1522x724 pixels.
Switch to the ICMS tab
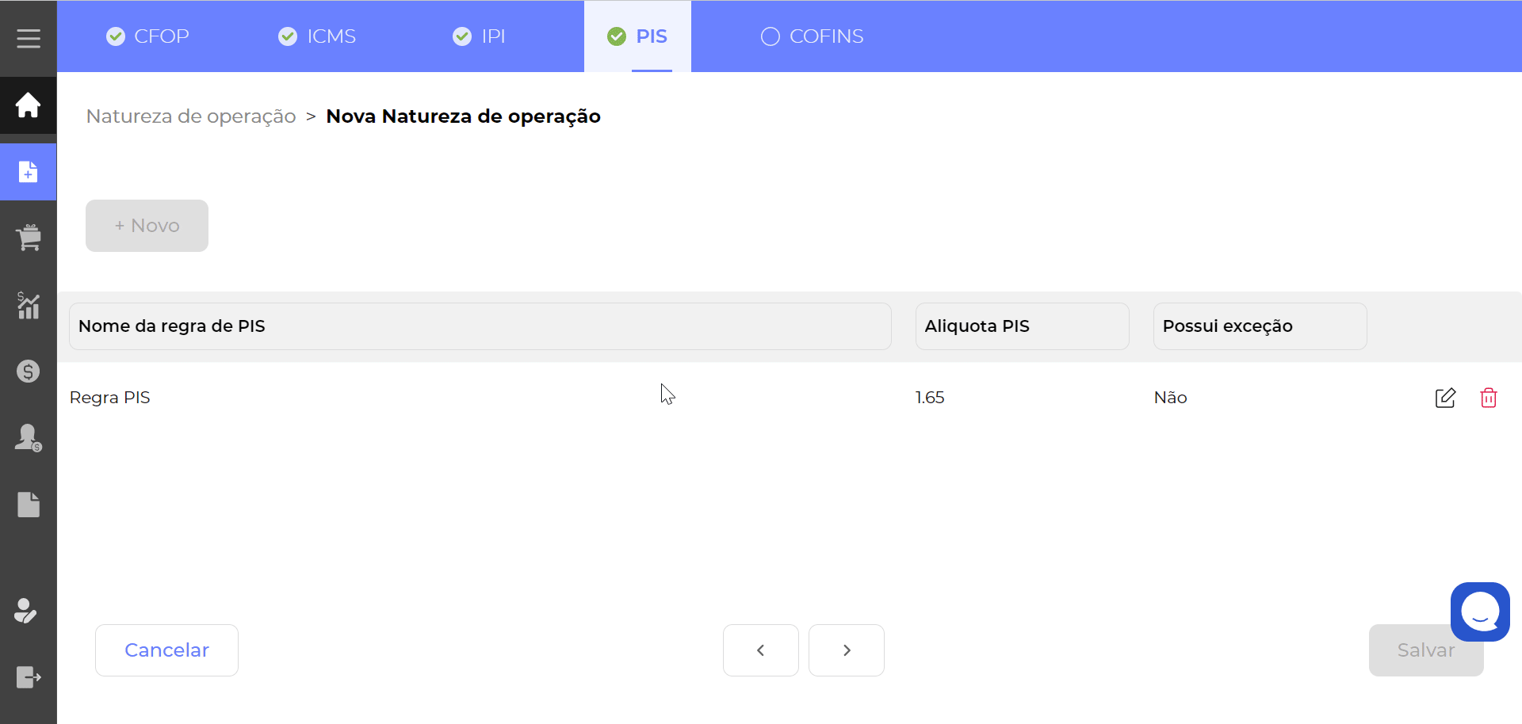[x=317, y=36]
